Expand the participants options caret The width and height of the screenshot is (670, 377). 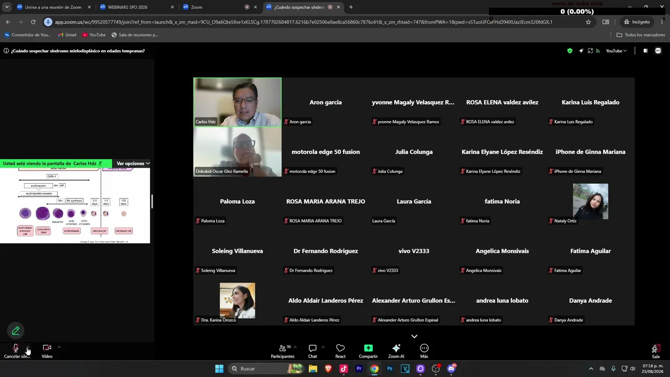coord(295,347)
